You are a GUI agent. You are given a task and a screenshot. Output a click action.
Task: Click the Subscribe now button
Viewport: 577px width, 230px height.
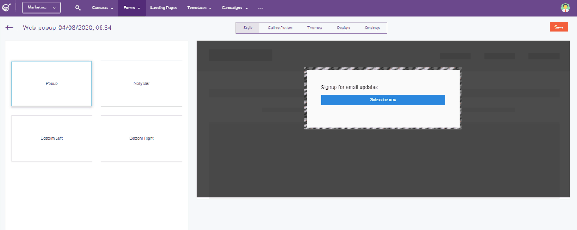point(383,100)
